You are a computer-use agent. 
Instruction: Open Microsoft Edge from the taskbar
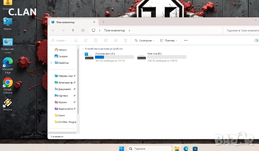pos(186,149)
